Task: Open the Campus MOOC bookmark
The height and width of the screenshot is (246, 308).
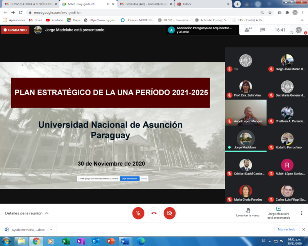Action: pos(137,20)
